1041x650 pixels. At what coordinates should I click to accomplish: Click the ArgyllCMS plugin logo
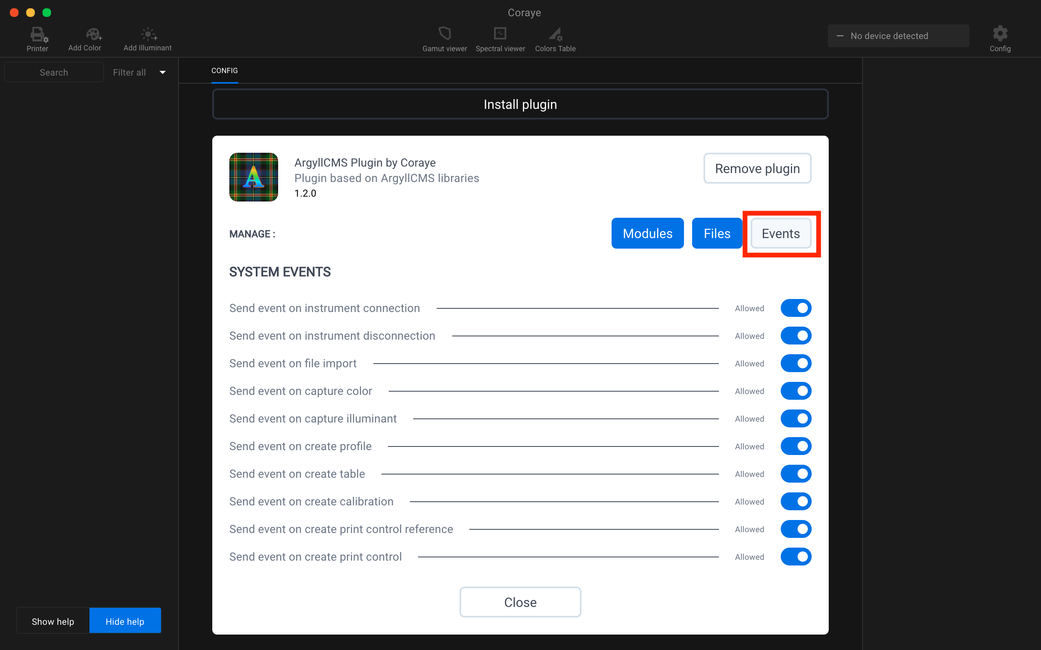[x=253, y=177]
